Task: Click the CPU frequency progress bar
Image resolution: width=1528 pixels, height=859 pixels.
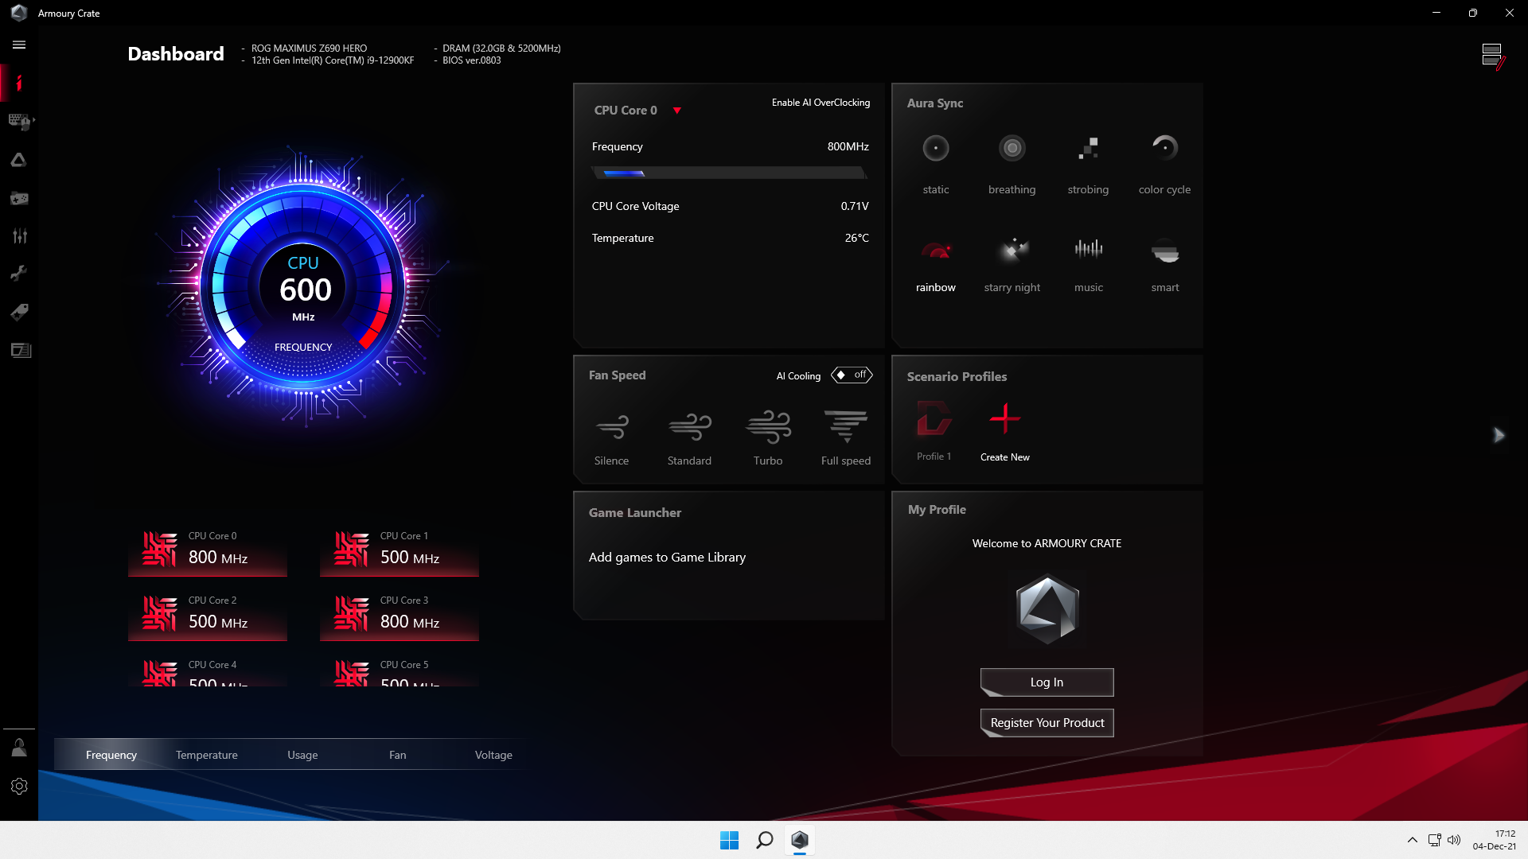Action: [728, 173]
